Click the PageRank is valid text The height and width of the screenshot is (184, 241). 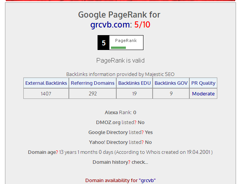(120, 61)
